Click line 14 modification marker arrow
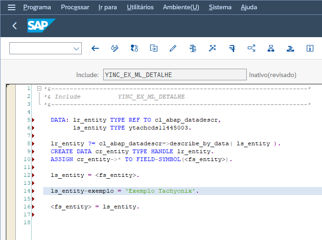 click(33, 191)
